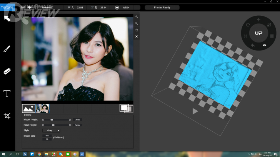This screenshot has height=157, width=280.
Task: Click the overlapping squares icon
Action: 127,108
